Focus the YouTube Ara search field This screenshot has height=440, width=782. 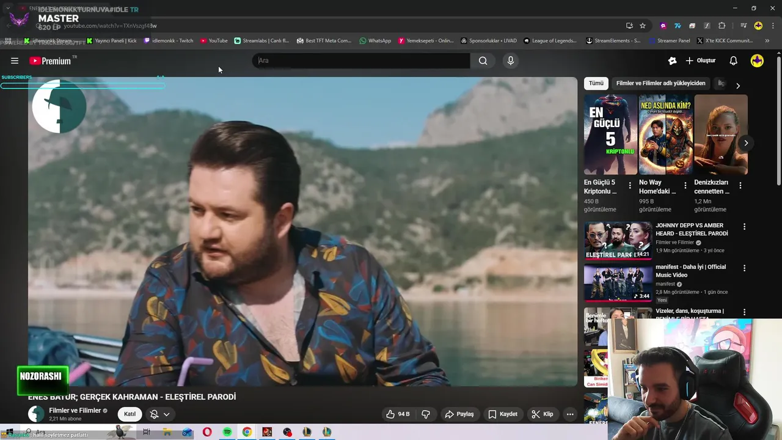point(362,61)
